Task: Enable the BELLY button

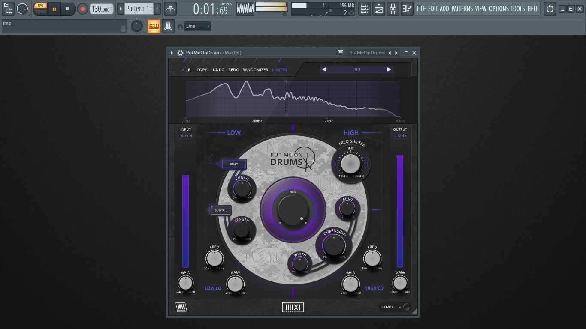Action: point(234,164)
